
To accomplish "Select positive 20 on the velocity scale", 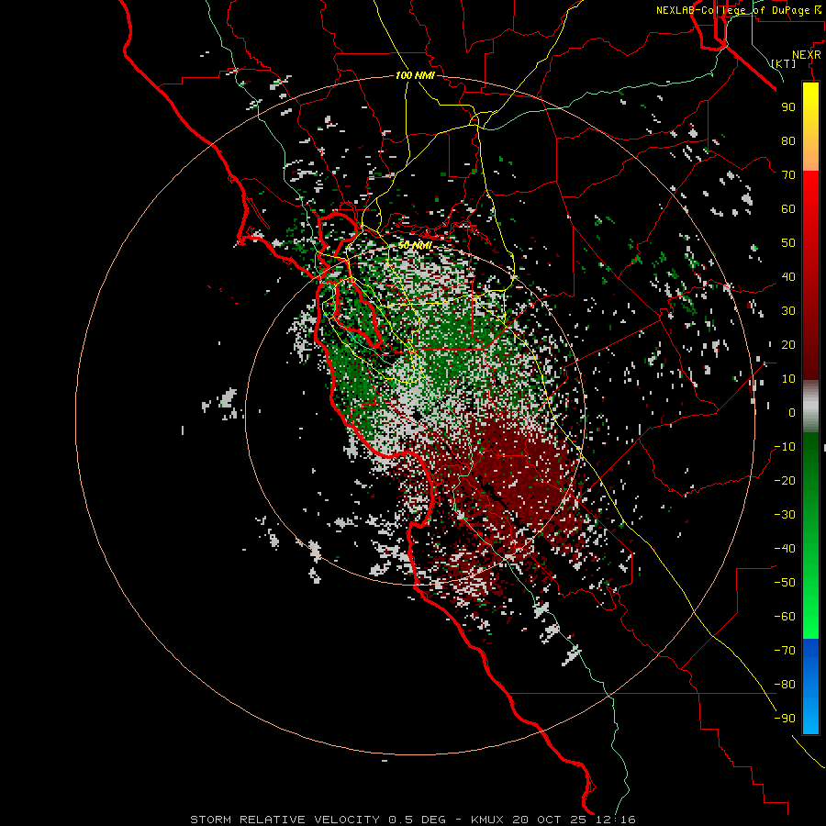I will click(x=788, y=345).
